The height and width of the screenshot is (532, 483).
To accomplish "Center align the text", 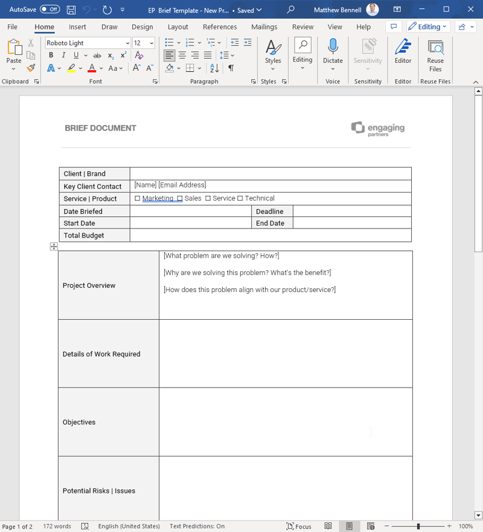I will click(x=182, y=55).
